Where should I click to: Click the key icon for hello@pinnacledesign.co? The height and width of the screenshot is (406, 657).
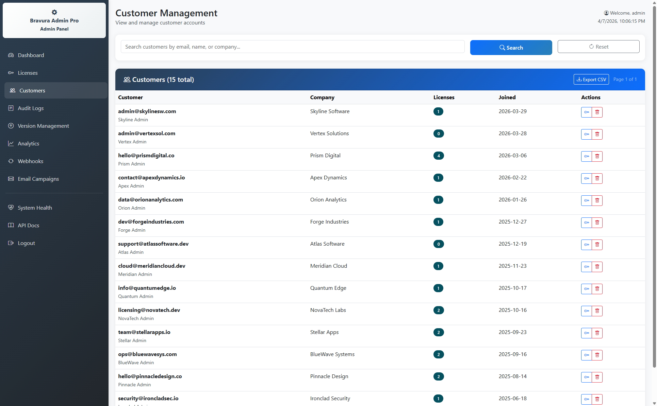(587, 377)
